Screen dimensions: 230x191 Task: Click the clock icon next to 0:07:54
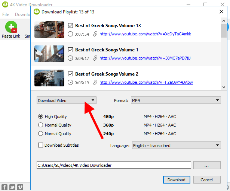pos(70,34)
